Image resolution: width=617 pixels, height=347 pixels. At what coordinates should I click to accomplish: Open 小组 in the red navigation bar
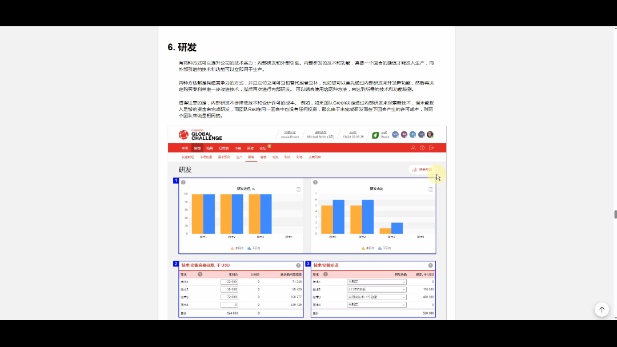point(238,148)
